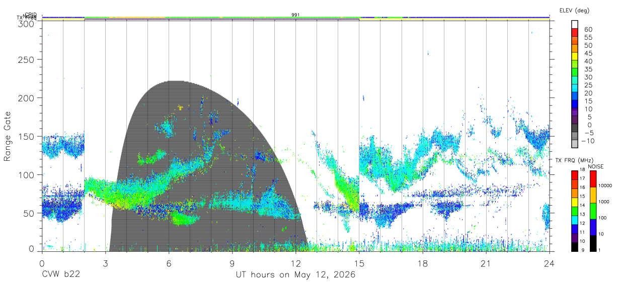Click the '100' label in NOISE legend
The image size is (618, 285).
pyautogui.click(x=602, y=218)
